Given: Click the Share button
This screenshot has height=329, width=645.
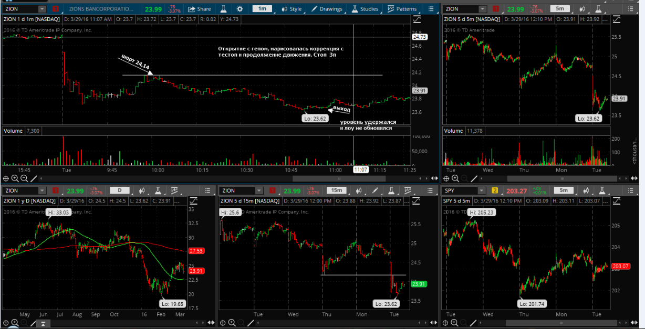Looking at the screenshot, I should click(200, 9).
